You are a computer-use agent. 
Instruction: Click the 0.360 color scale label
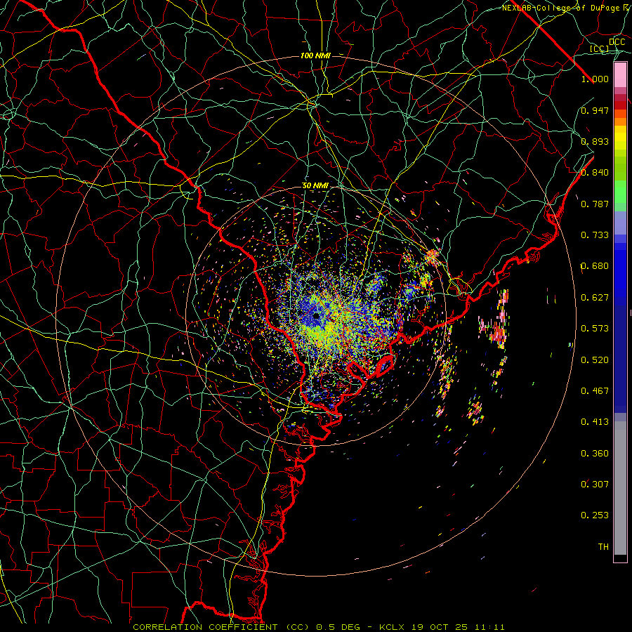595,454
